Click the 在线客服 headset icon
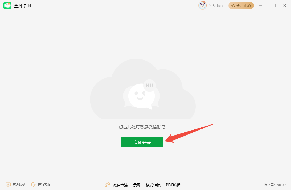 tap(33, 184)
